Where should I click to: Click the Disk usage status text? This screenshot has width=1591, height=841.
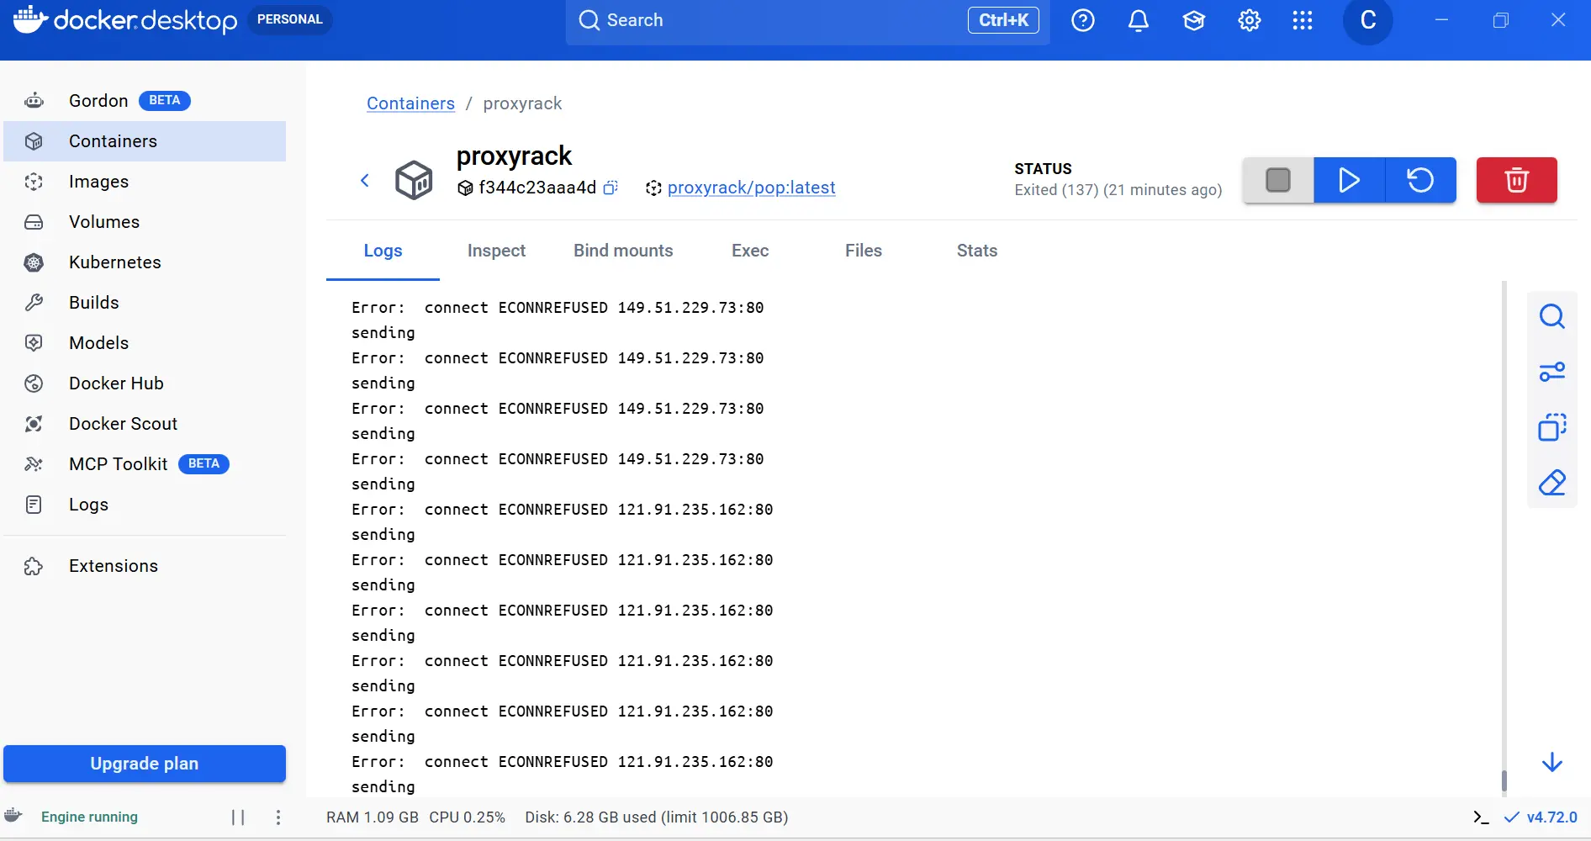[x=657, y=817]
